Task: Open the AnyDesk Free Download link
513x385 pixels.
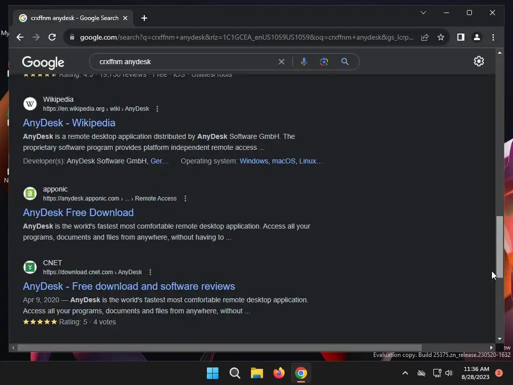Action: pyautogui.click(x=78, y=213)
